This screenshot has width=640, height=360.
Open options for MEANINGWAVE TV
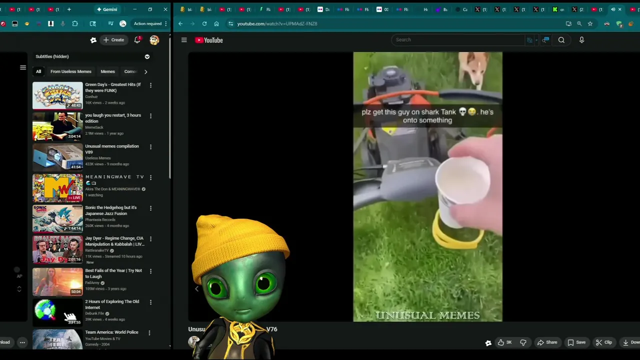(x=150, y=177)
